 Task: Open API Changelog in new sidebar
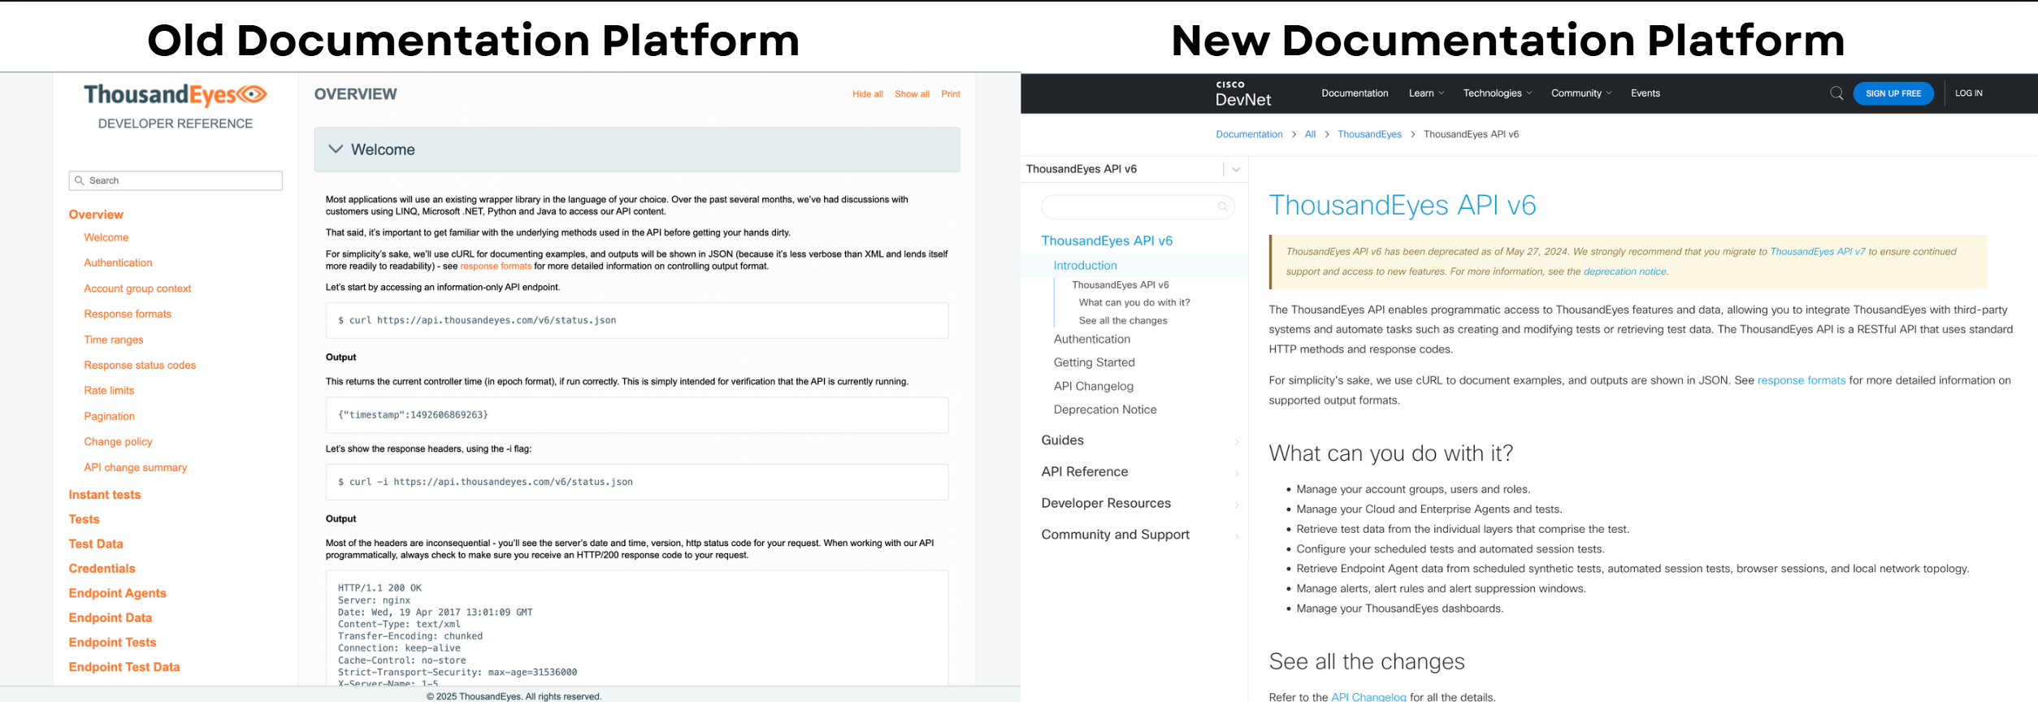(x=1093, y=386)
